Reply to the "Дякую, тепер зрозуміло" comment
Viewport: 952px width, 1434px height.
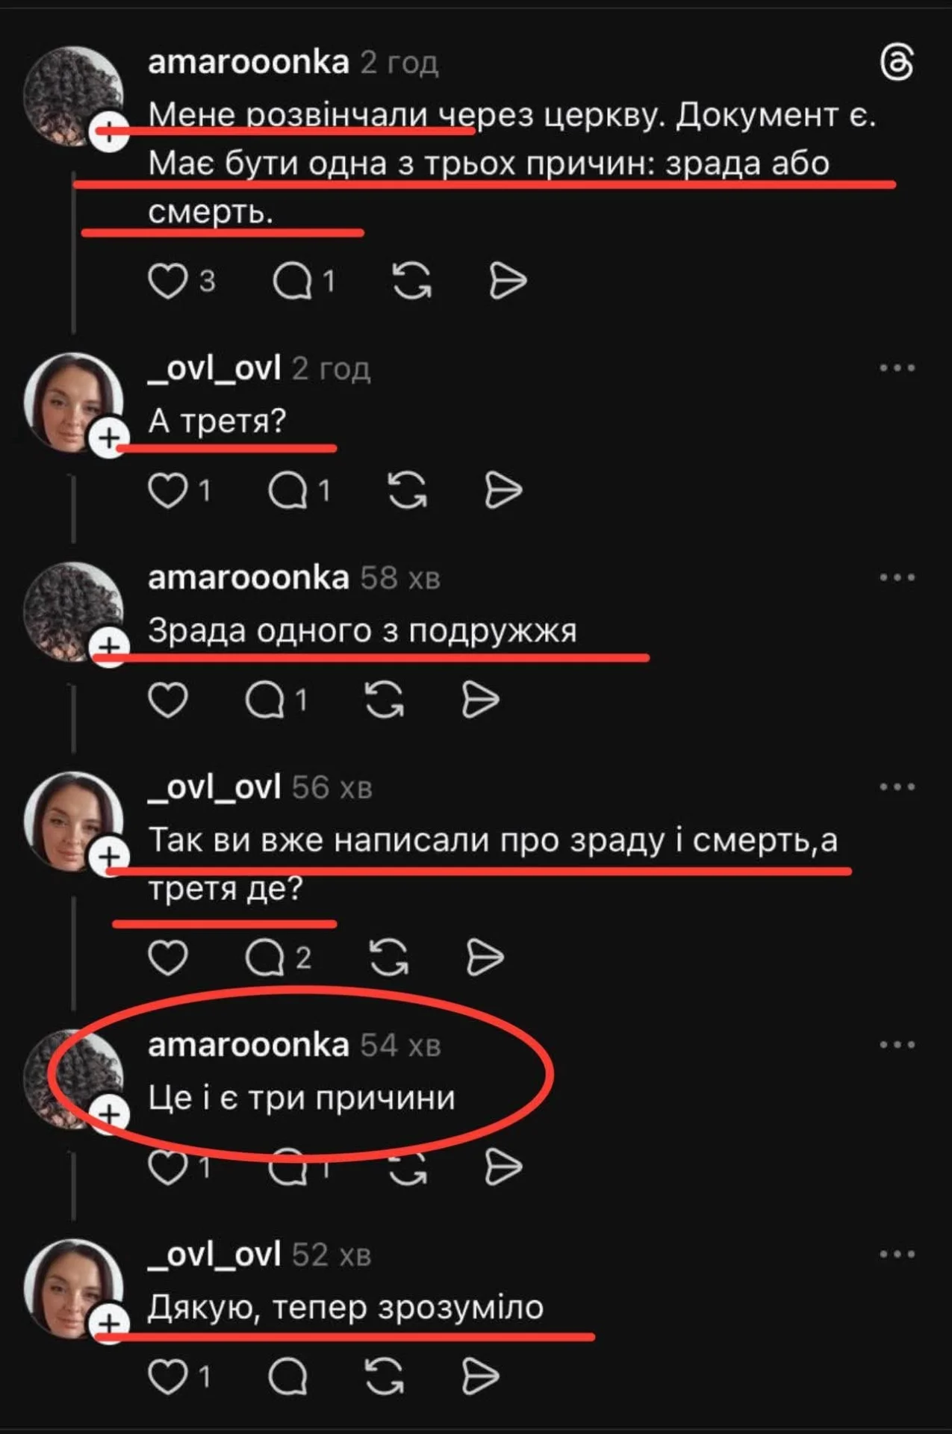287,1376
